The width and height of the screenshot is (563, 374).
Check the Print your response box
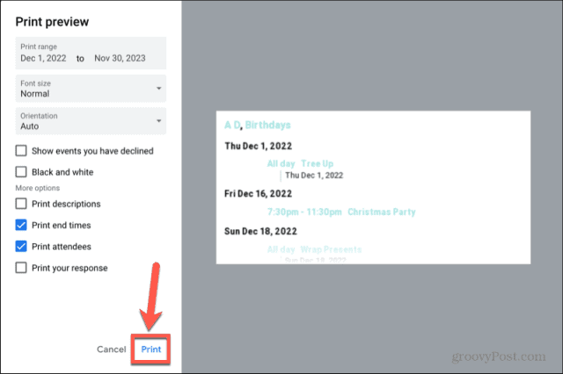click(x=21, y=268)
